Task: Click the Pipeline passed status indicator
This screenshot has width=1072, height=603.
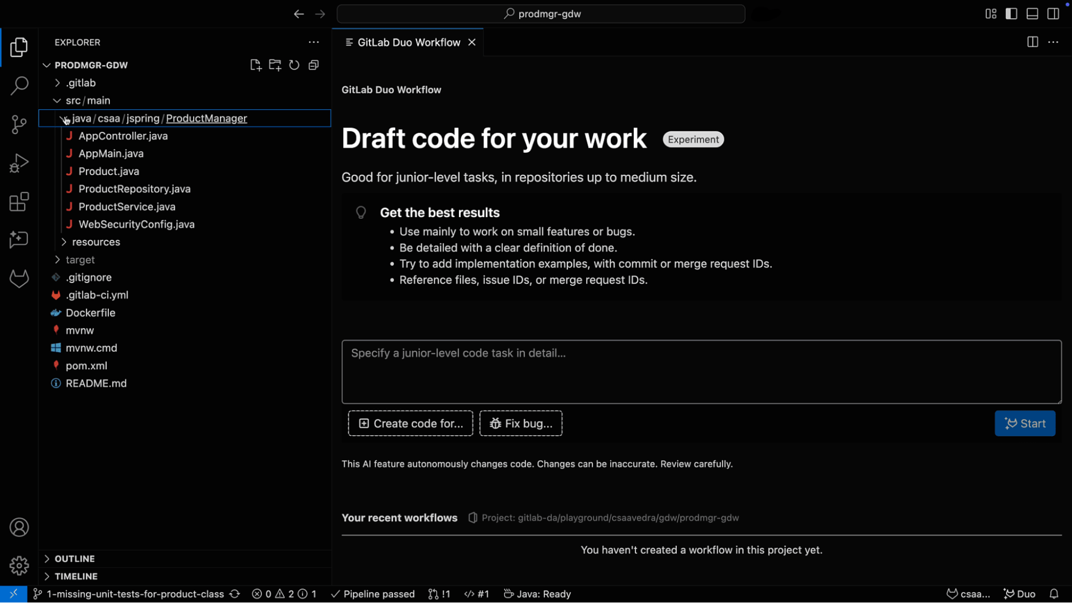Action: (x=372, y=594)
